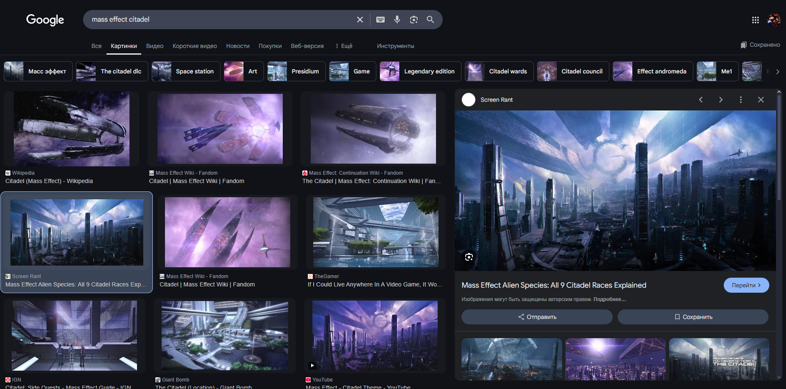Open the Инструменты tools menu
Viewport: 786px width, 389px height.
point(396,46)
